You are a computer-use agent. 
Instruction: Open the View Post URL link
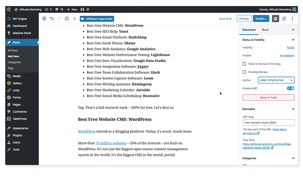[267, 146]
